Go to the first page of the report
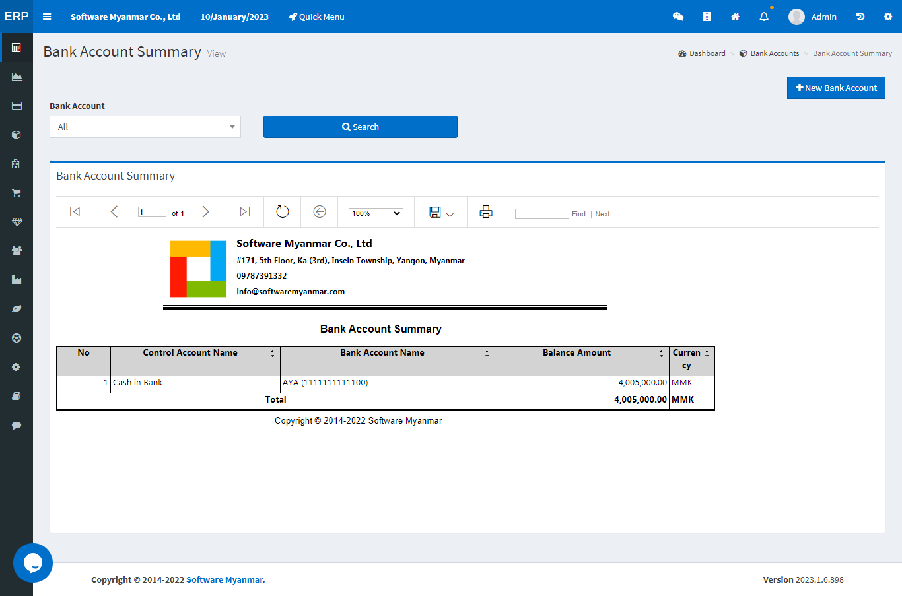 pyautogui.click(x=75, y=211)
